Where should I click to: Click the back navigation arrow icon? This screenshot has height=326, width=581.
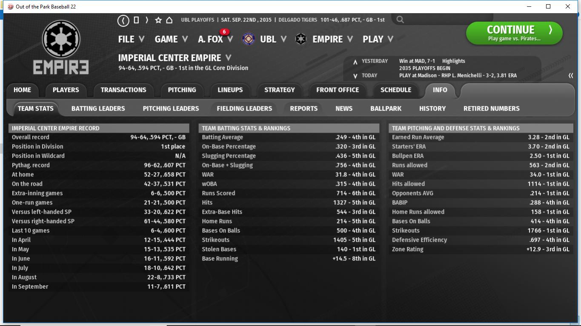pos(123,20)
